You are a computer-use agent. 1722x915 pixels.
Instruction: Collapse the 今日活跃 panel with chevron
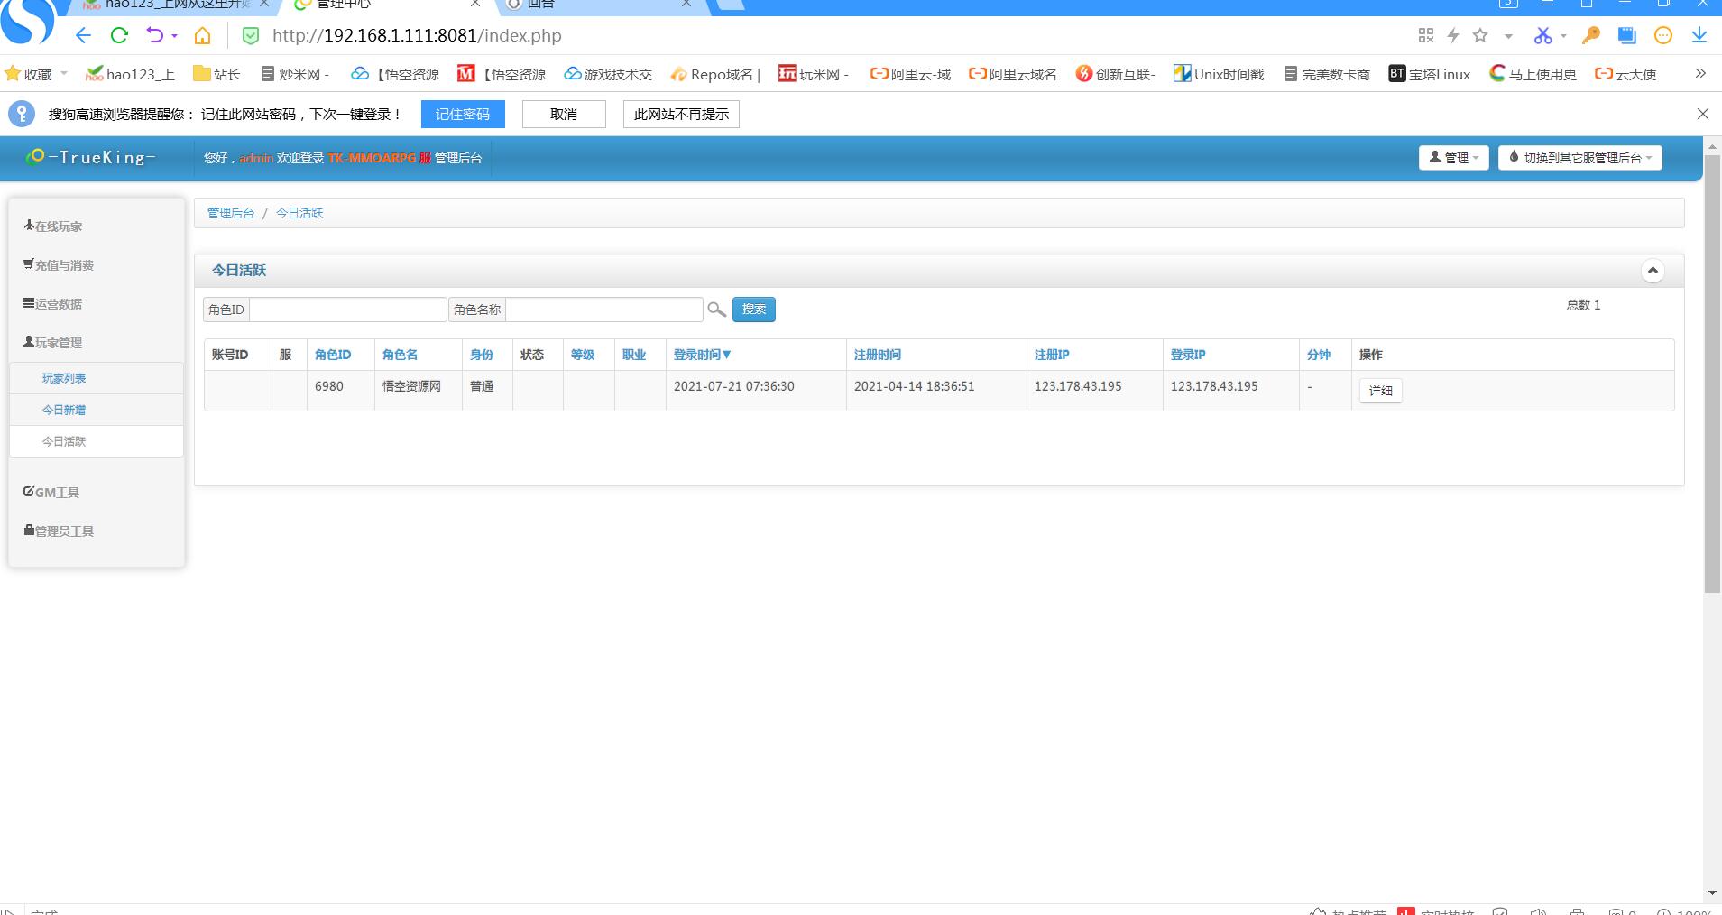pos(1652,271)
